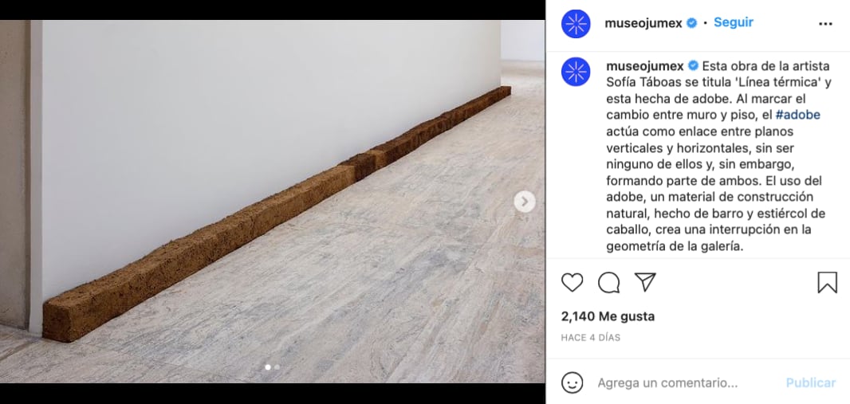The width and height of the screenshot is (850, 404).
Task: View the 2,140 Me gusta likes list
Action: pos(608,316)
